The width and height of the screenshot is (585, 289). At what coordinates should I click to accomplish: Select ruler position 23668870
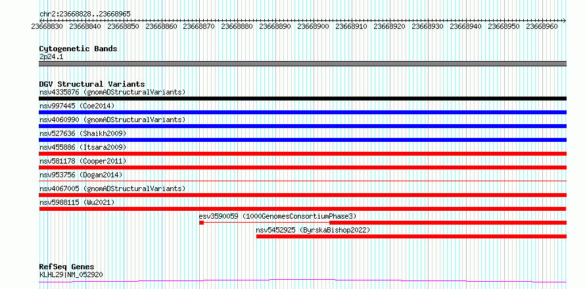point(199,26)
